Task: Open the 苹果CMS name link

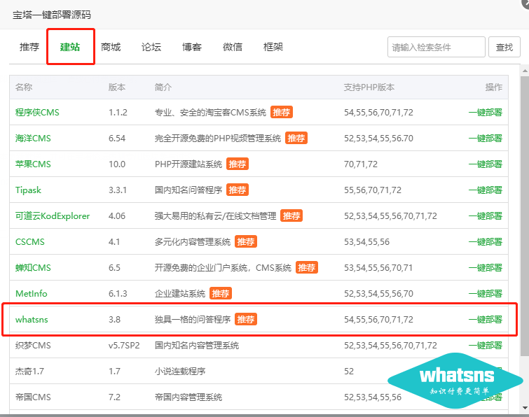Action: pyautogui.click(x=33, y=164)
